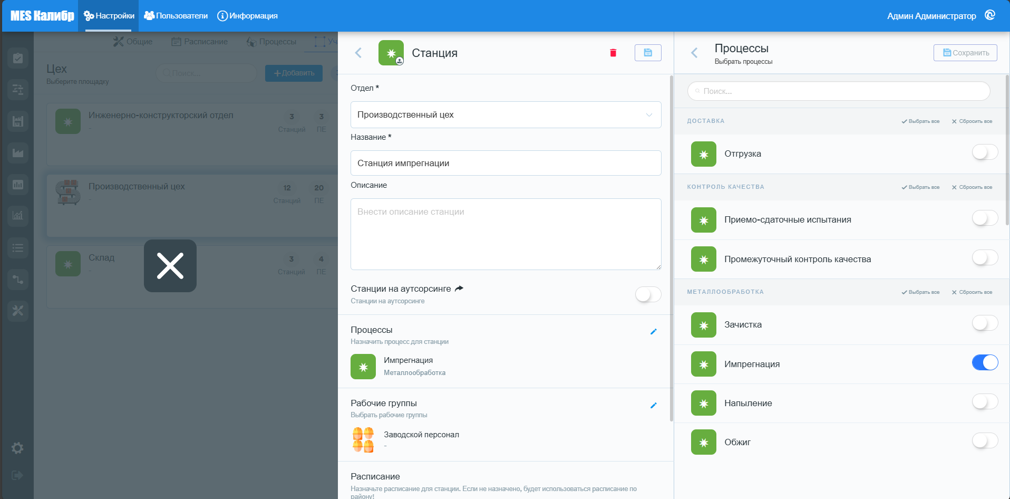Open the settings gear in the sidebar

(x=17, y=448)
